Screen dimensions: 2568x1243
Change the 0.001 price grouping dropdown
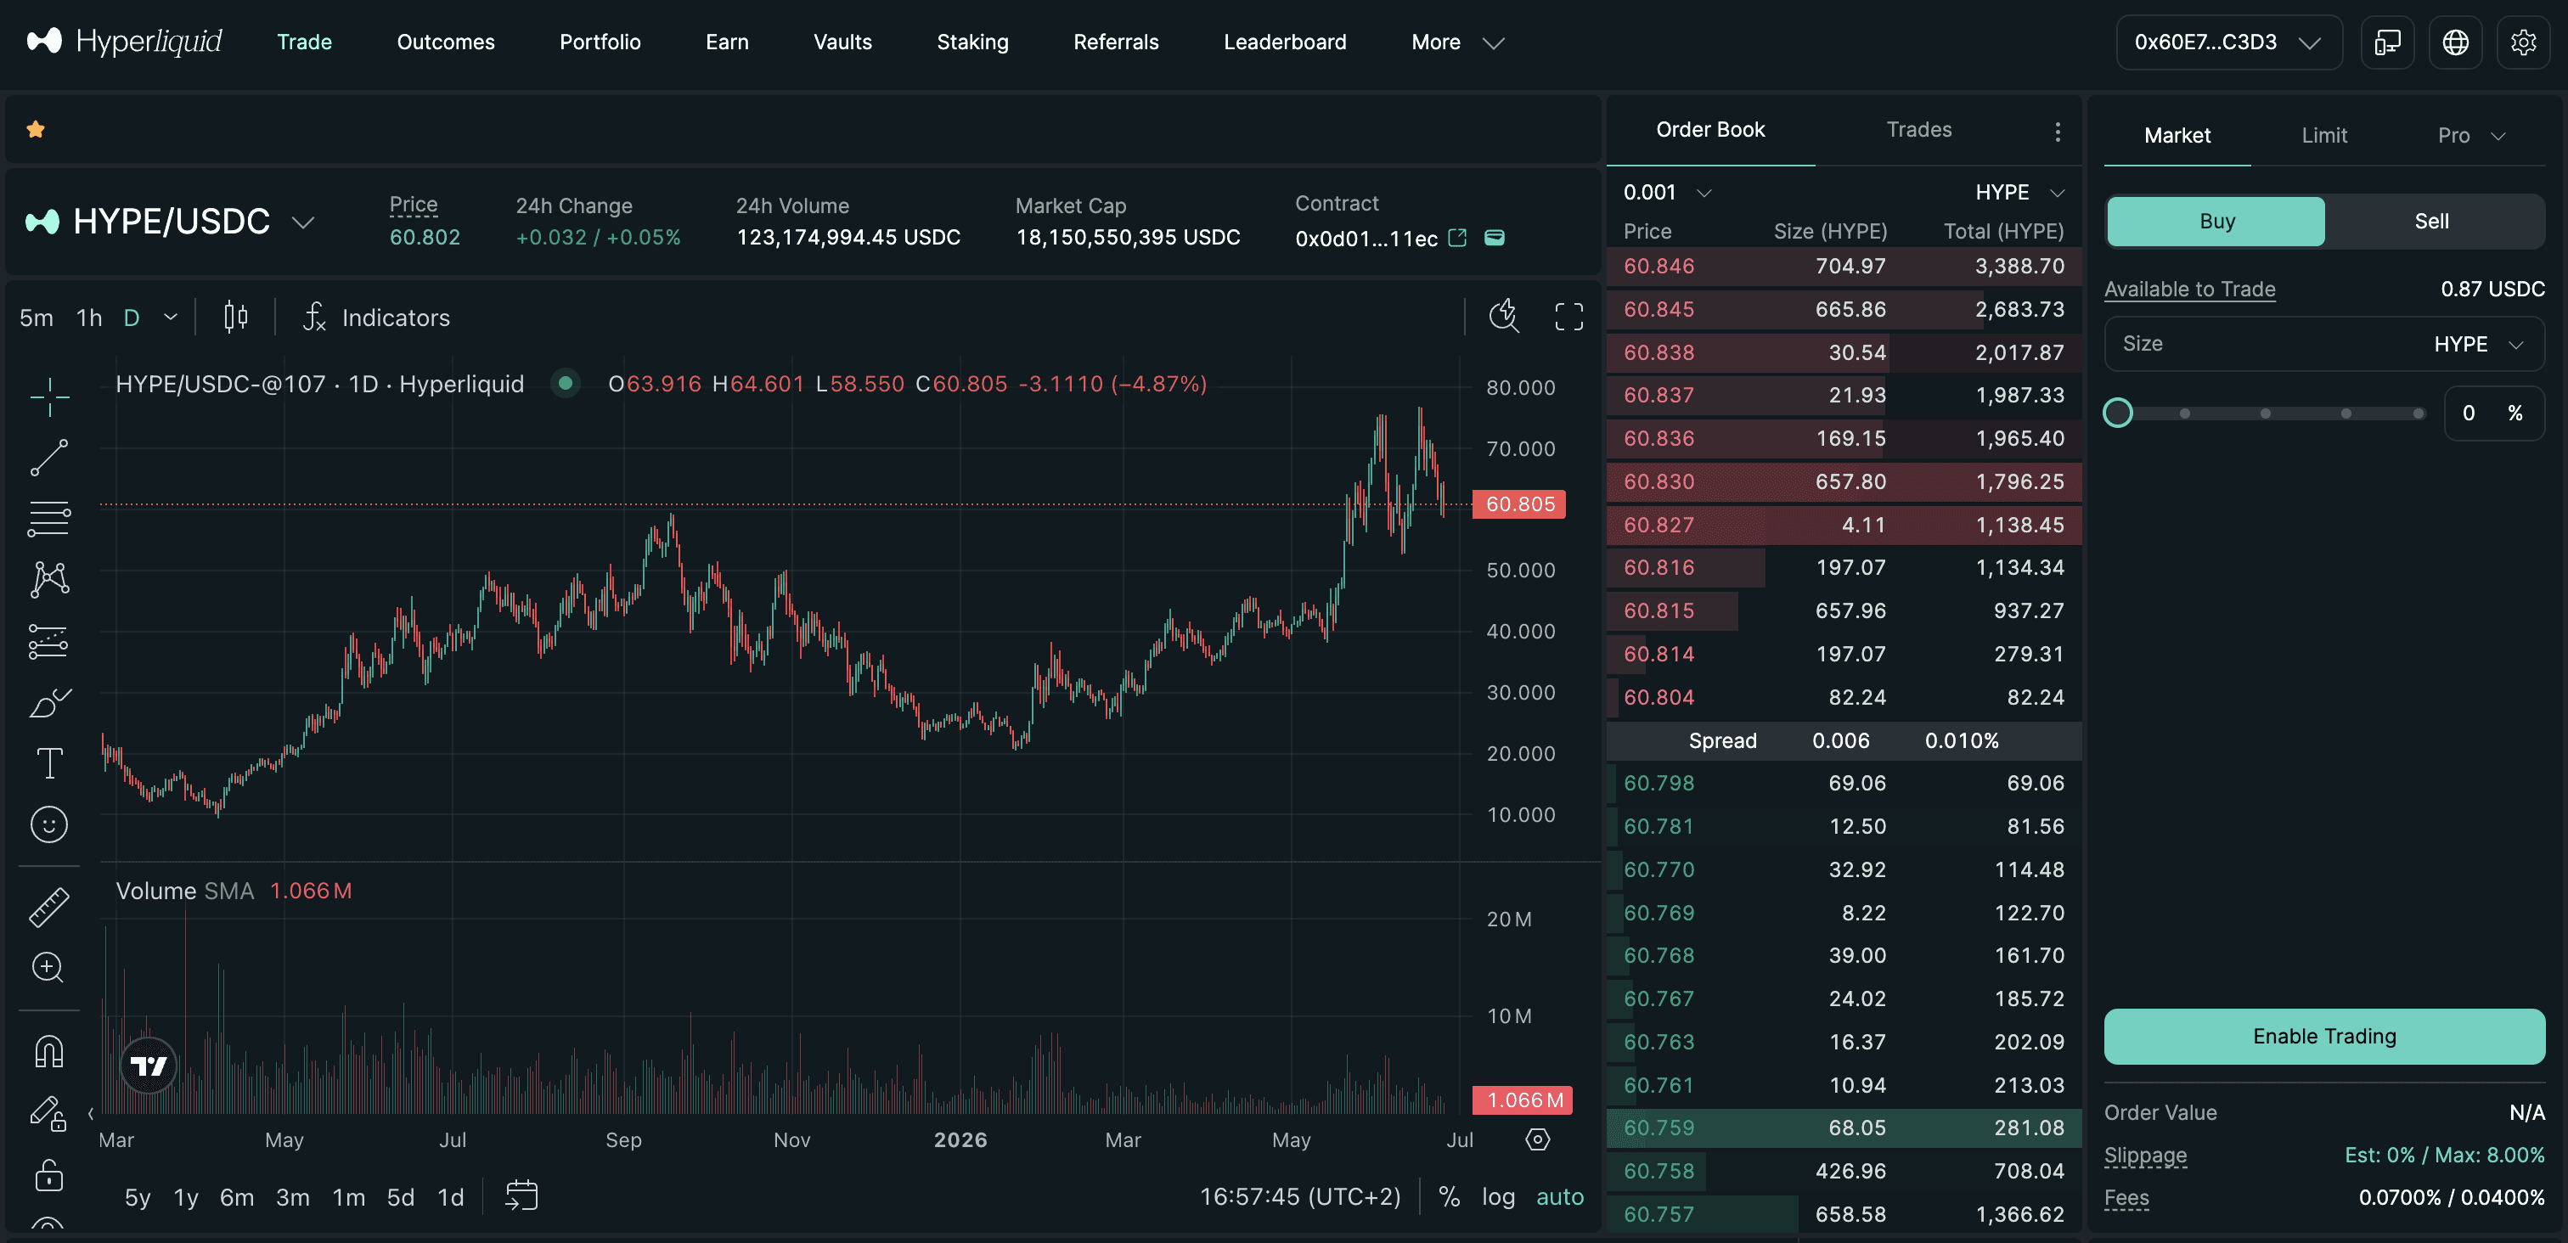tap(1667, 191)
